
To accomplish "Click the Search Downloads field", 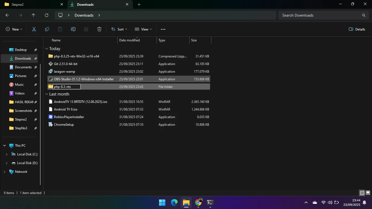I will pos(320,15).
